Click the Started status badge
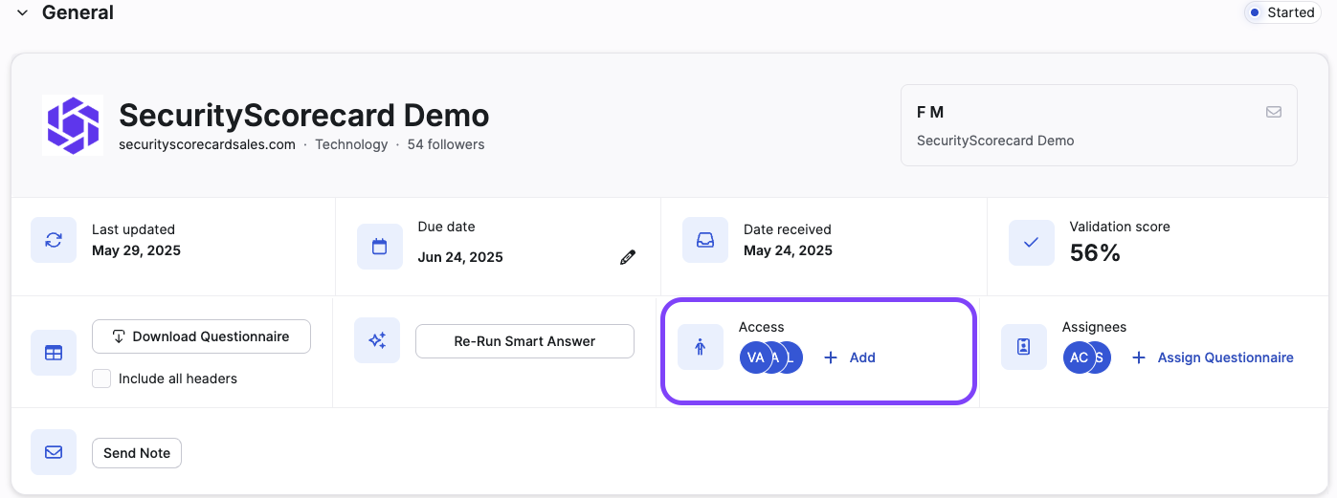The width and height of the screenshot is (1337, 498). pos(1282,12)
